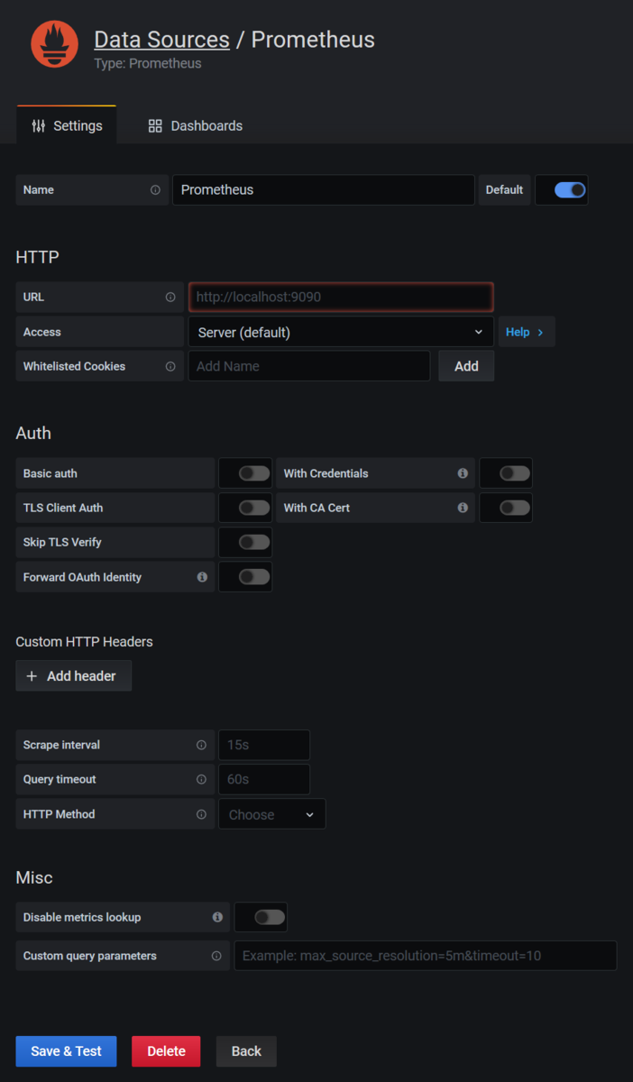The height and width of the screenshot is (1082, 633).
Task: Click the info icon beside URL label
Action: [x=170, y=297]
